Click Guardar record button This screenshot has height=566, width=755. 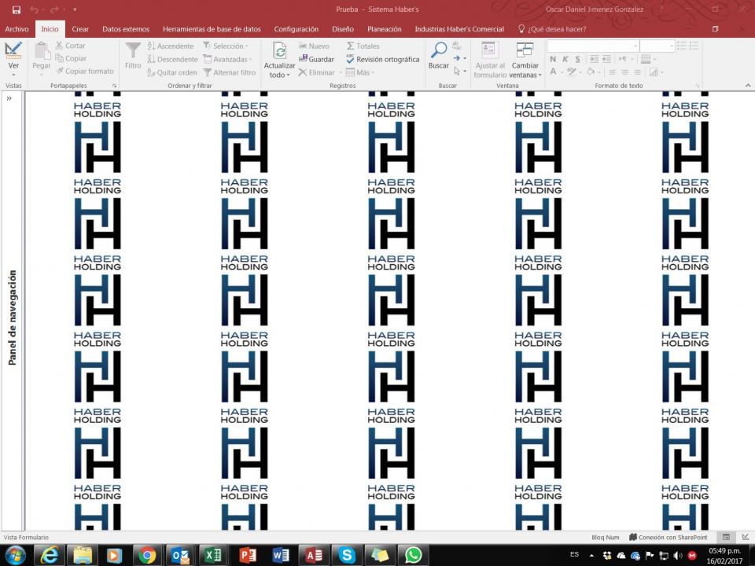coord(316,59)
